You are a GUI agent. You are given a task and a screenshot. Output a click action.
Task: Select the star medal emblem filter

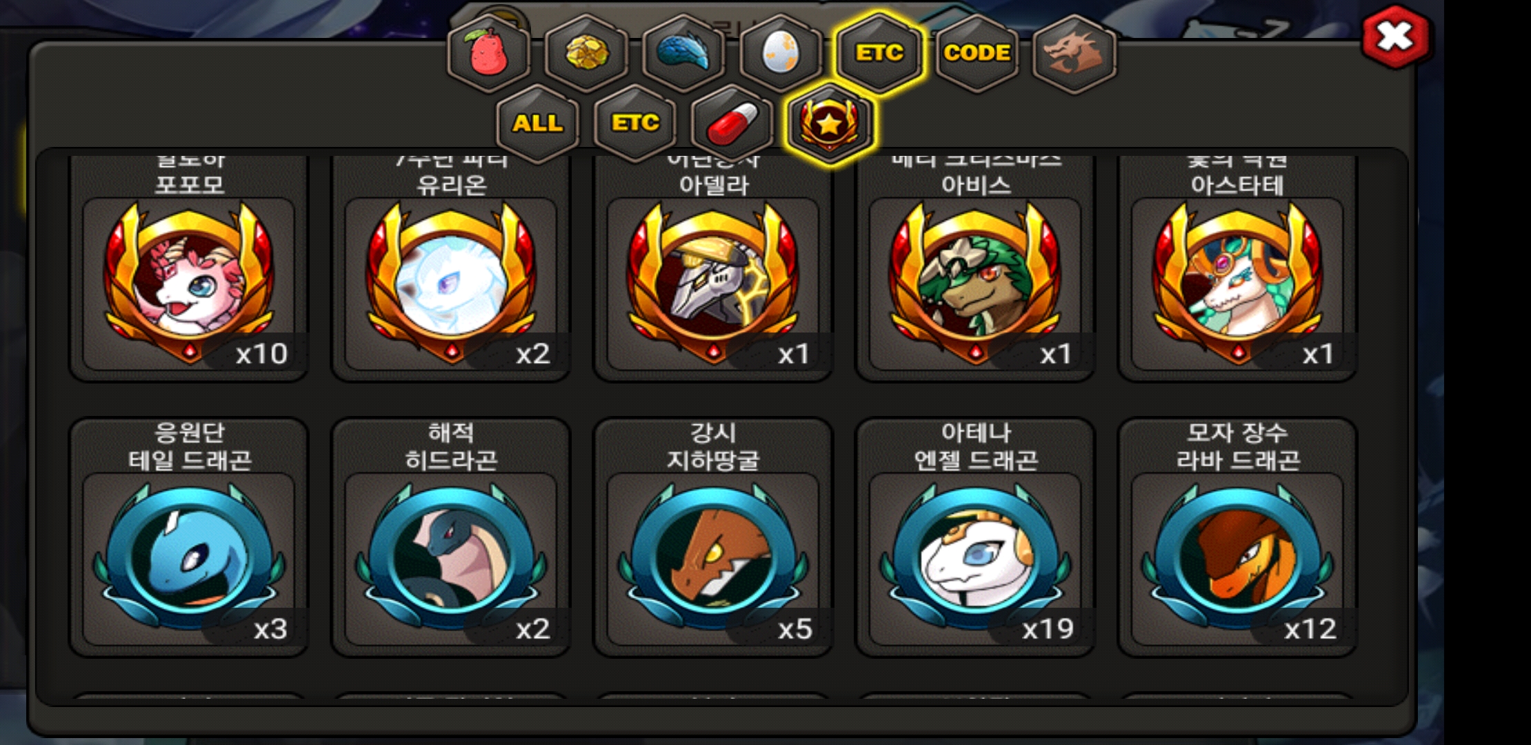point(830,123)
